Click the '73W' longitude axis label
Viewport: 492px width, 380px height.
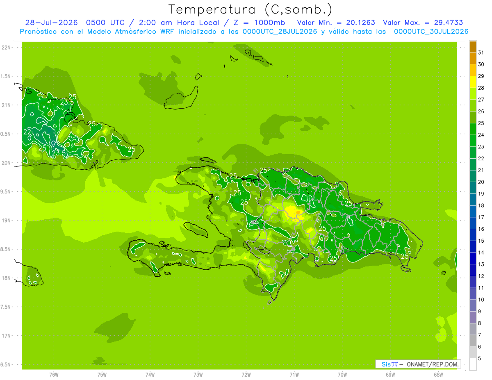(x=198, y=374)
